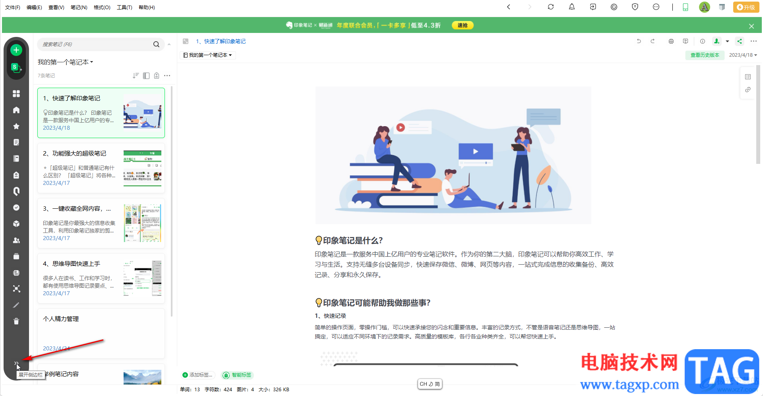Open the 编辑(E) menu
763x396 pixels.
point(34,8)
